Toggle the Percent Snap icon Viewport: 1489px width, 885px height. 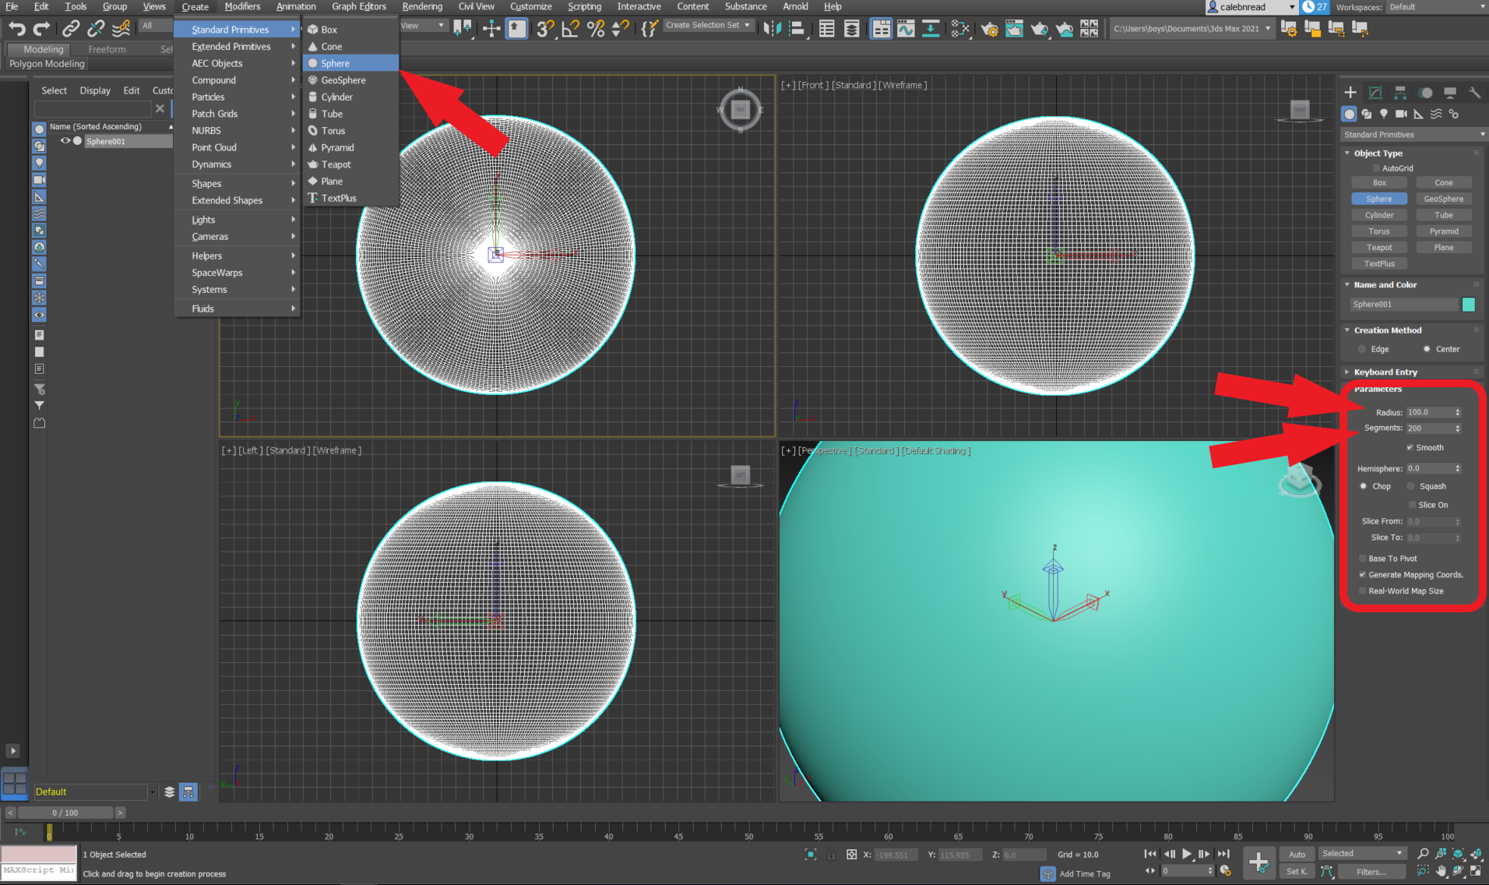click(x=596, y=29)
